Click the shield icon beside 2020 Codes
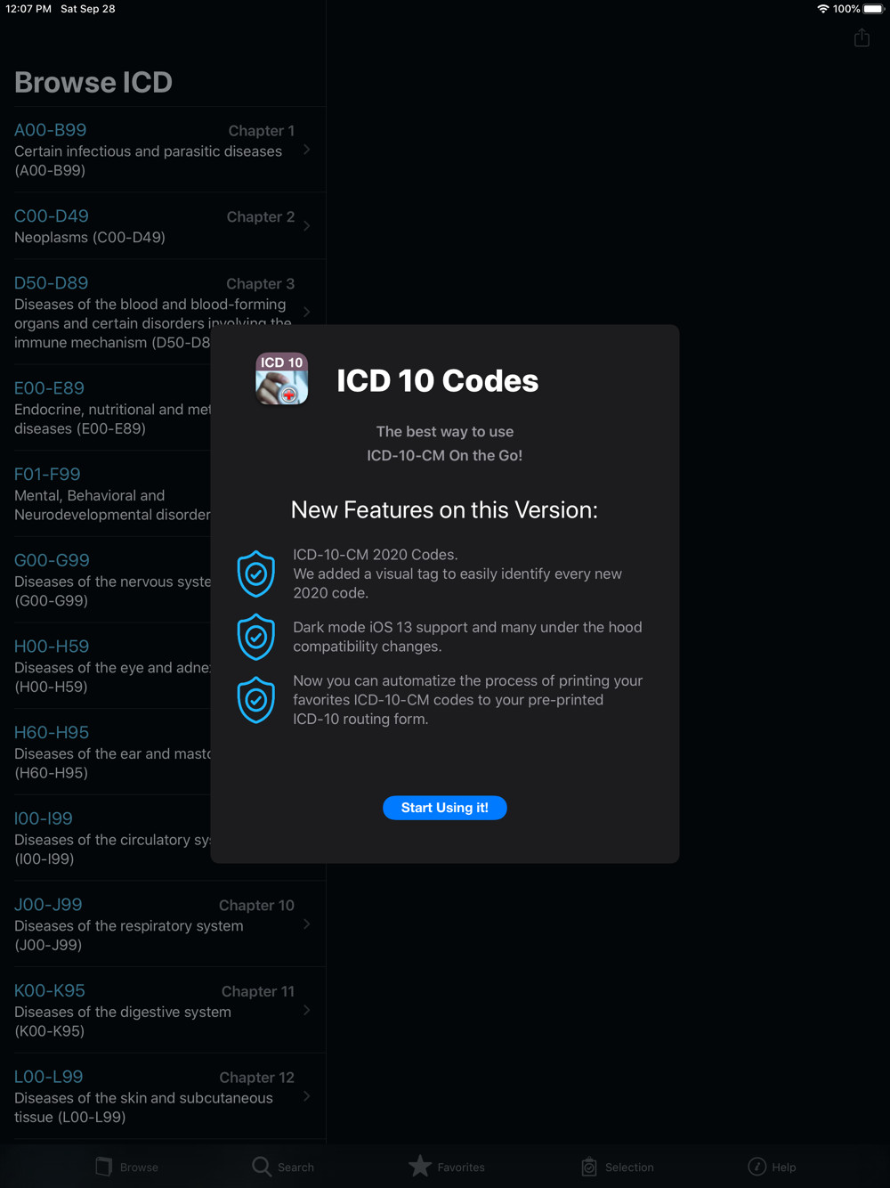Viewport: 890px width, 1188px height. pyautogui.click(x=256, y=574)
